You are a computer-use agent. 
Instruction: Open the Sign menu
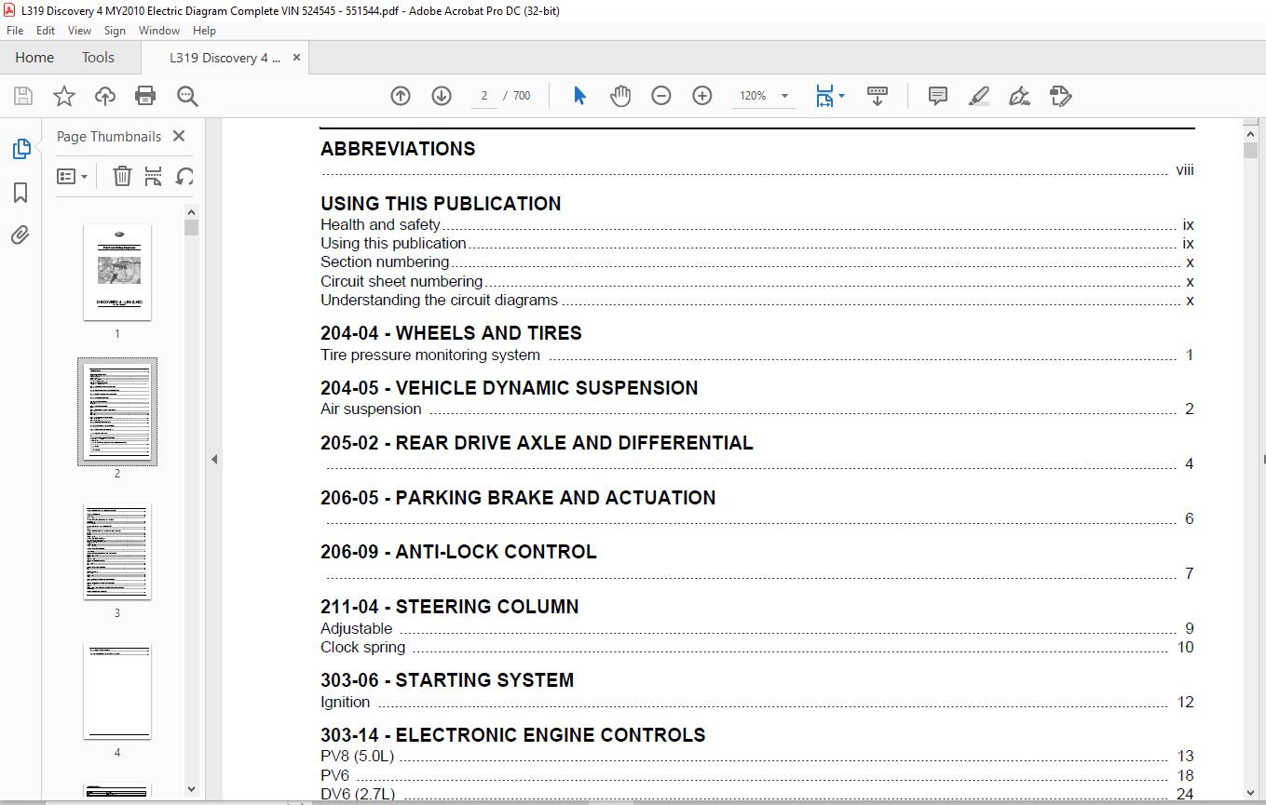tap(115, 31)
